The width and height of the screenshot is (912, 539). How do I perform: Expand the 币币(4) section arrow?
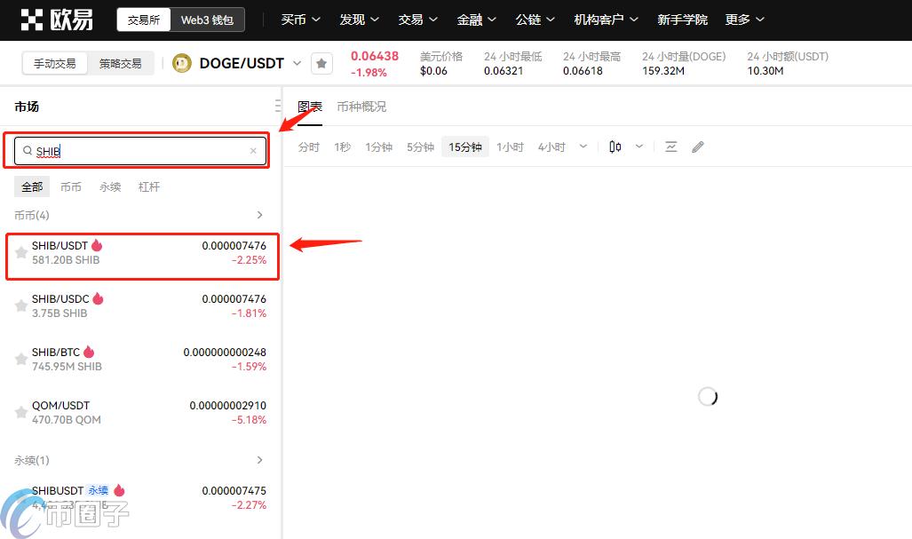[x=259, y=215]
